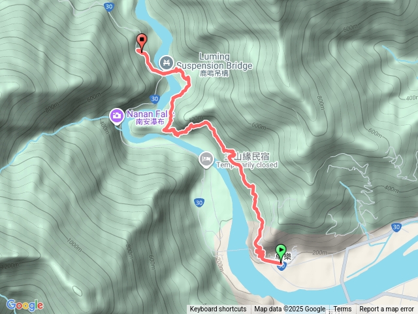418x314 pixels.
Task: Open Keyboard shortcuts
Action: [x=218, y=309]
